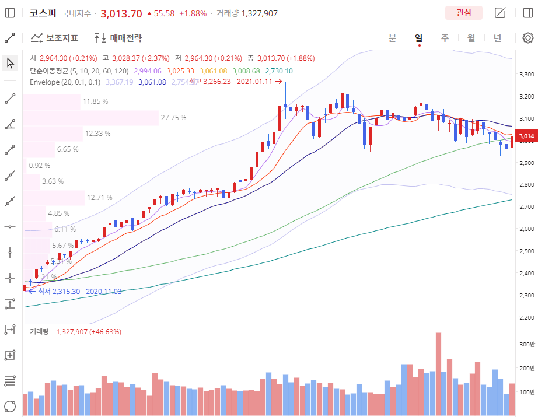Click the tallest volume bar
Screen dimensions: 538x417
point(438,374)
